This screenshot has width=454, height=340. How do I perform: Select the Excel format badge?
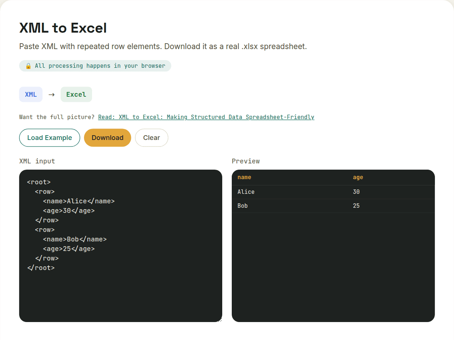click(x=76, y=95)
